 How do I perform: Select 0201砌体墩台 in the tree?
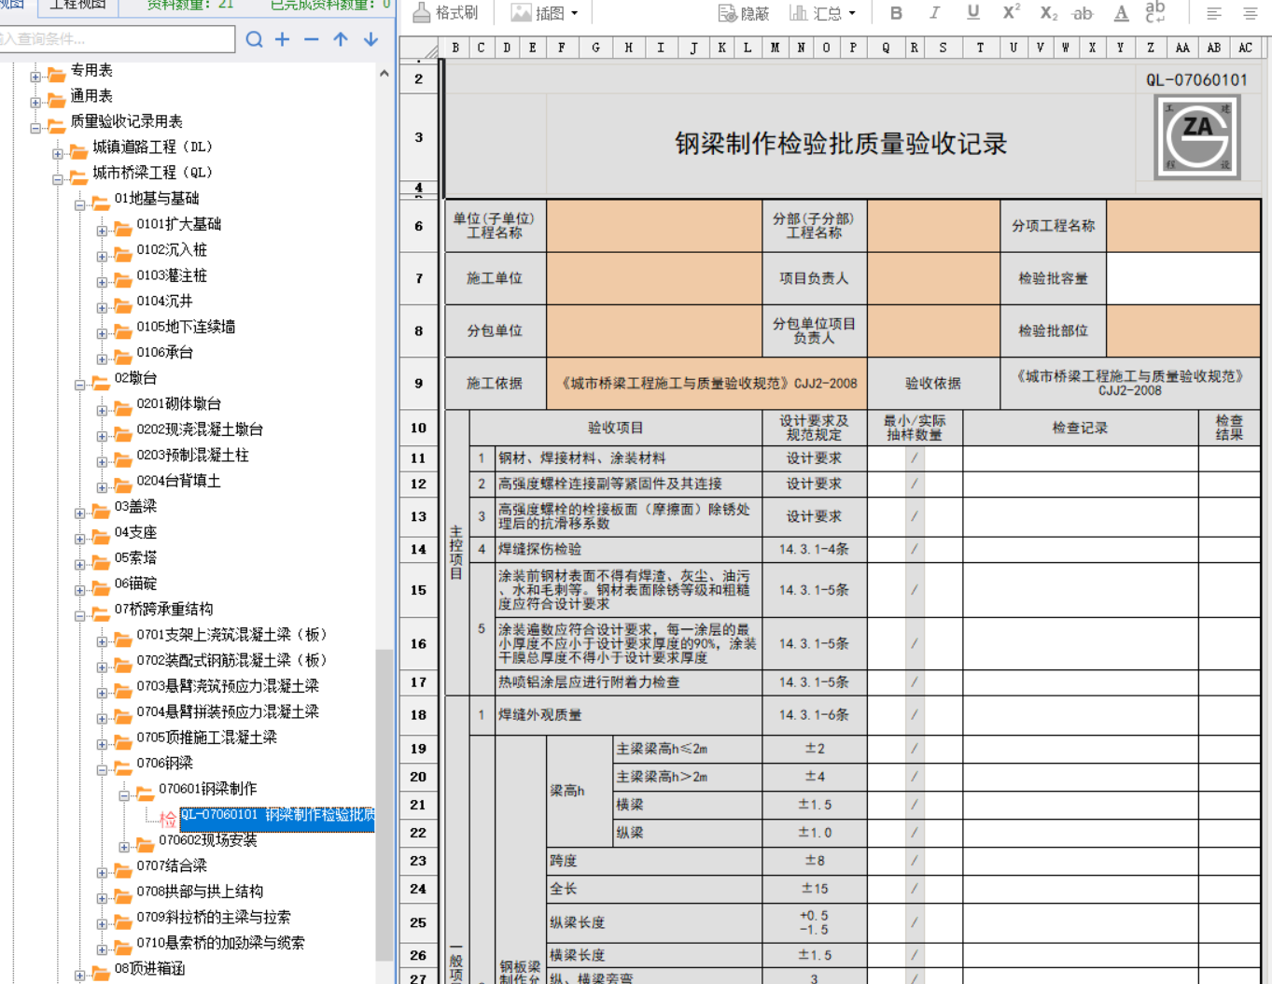[178, 403]
